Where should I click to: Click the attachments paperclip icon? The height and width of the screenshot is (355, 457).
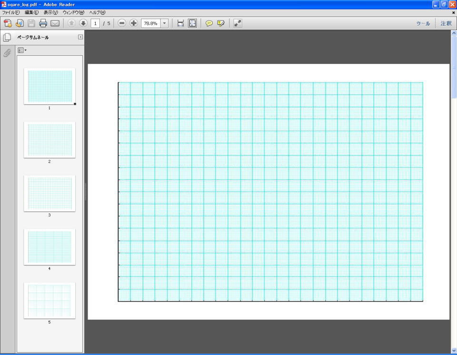pos(7,53)
